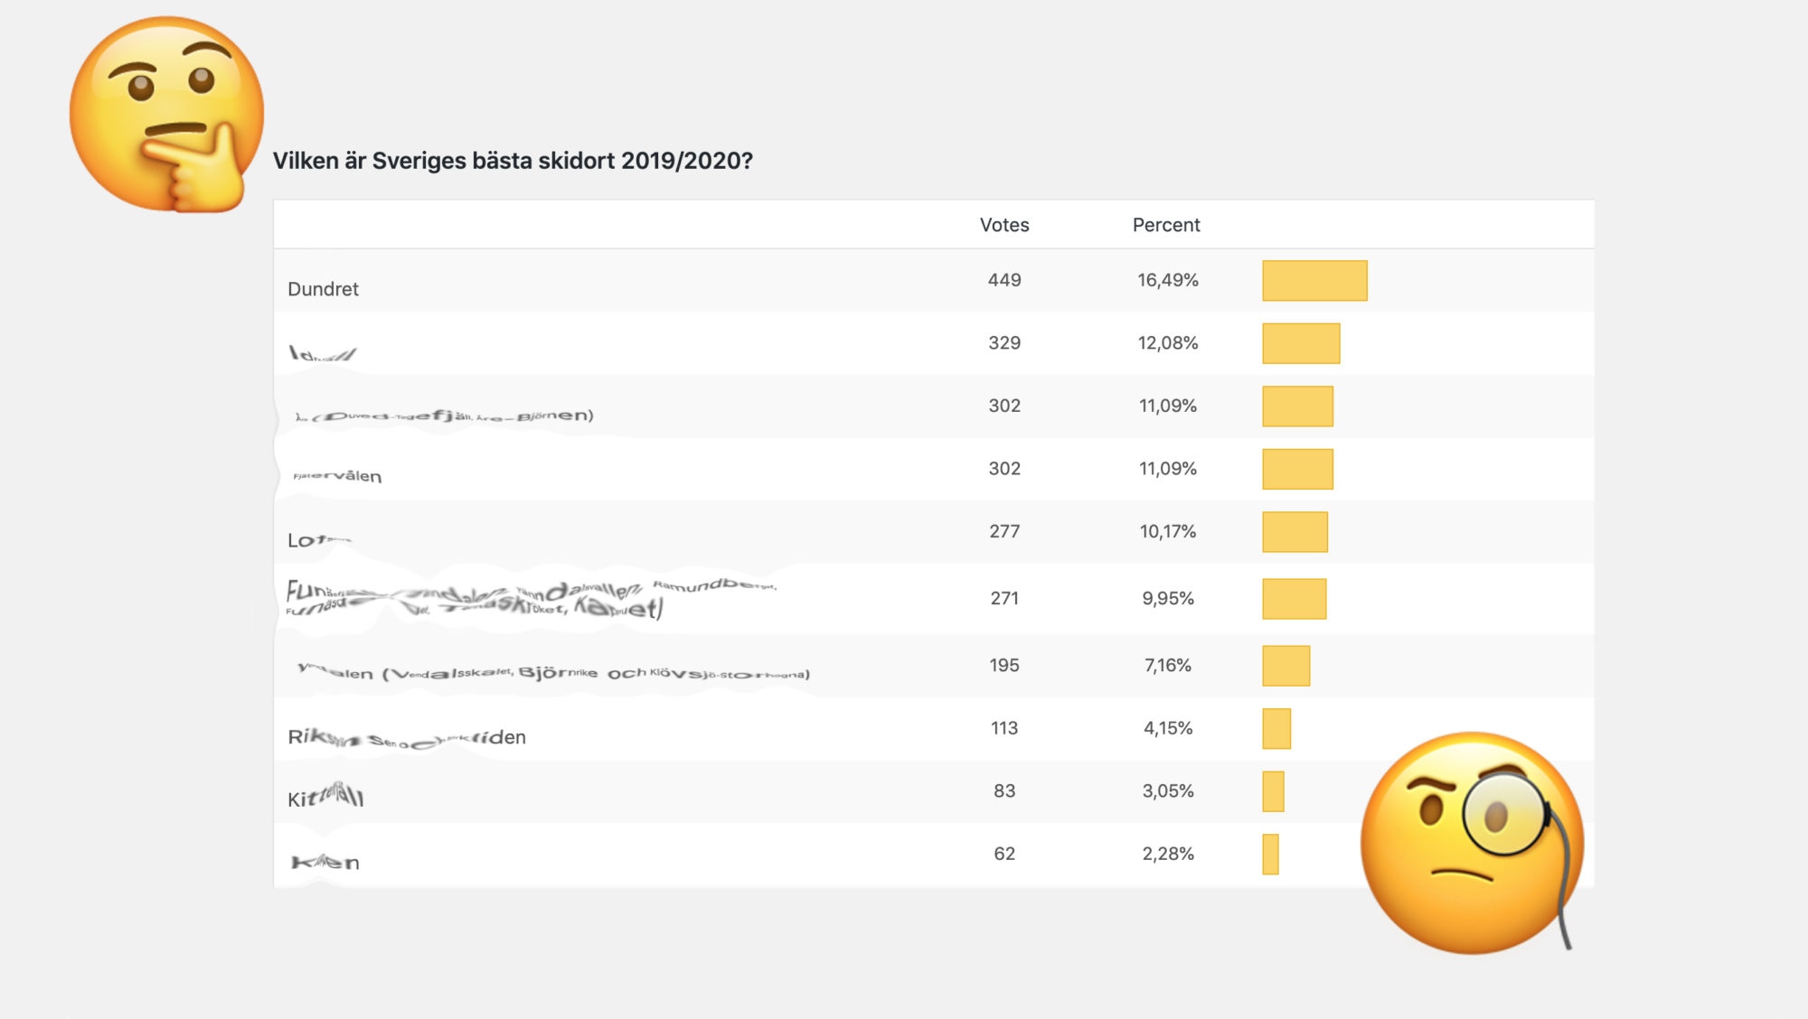Click the Votes column header
This screenshot has width=1808, height=1019.
coord(1004,225)
